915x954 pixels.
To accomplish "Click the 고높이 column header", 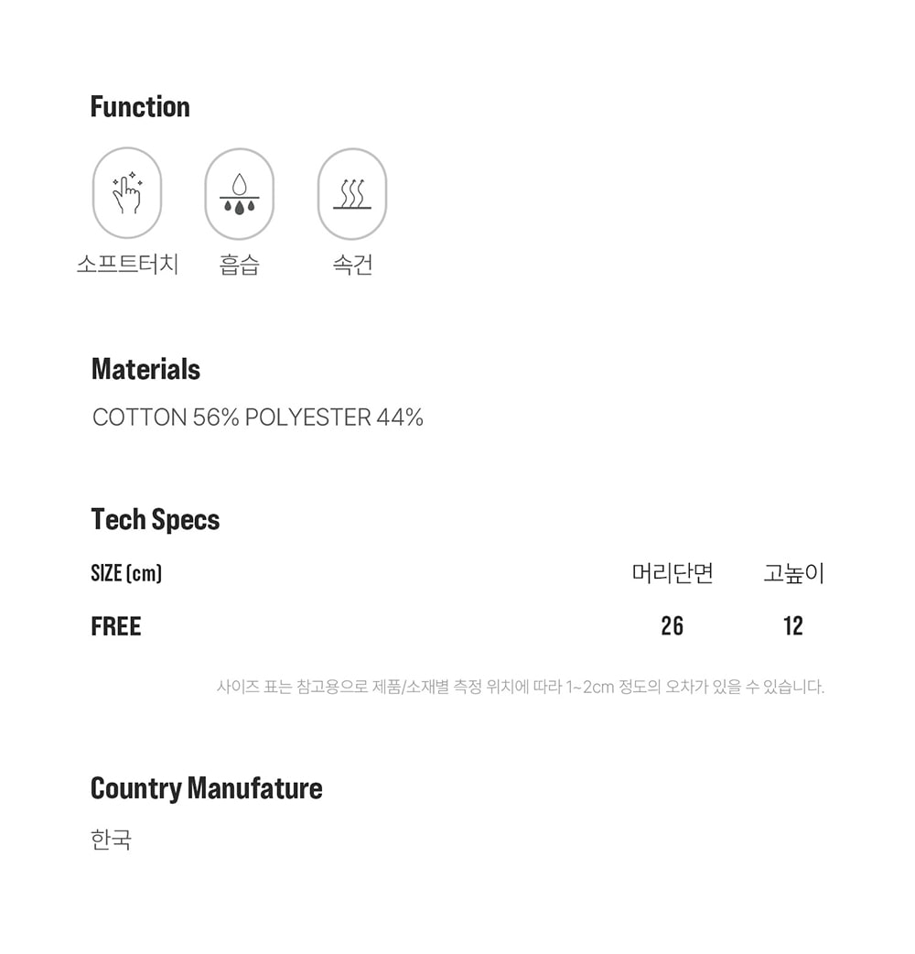I will tap(793, 574).
